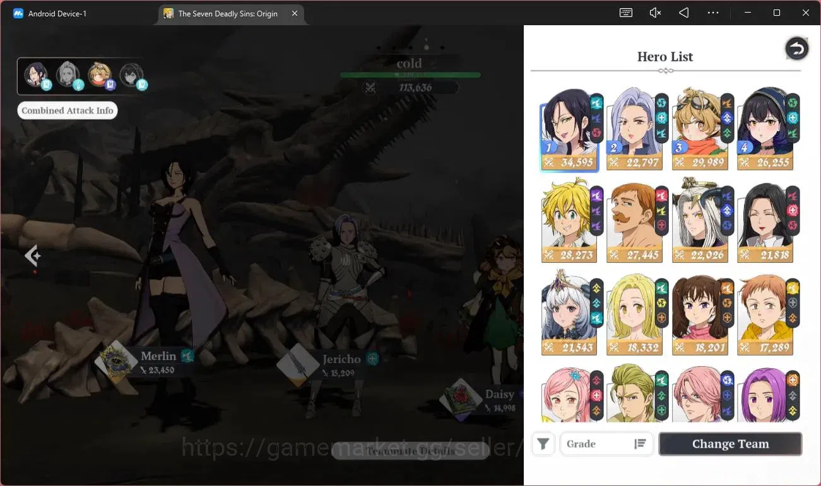Click first team slot portrait in top-left
Viewport: 821px width, 486px height.
coord(36,75)
